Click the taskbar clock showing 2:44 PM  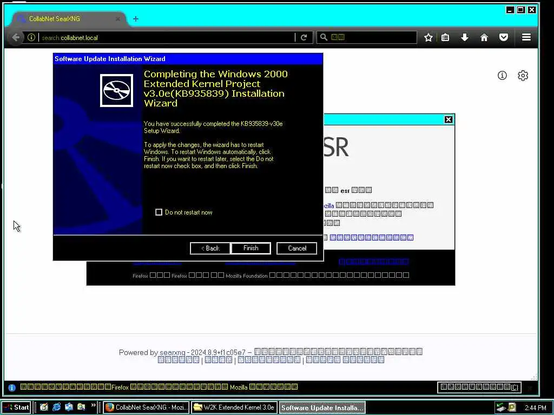(535, 407)
